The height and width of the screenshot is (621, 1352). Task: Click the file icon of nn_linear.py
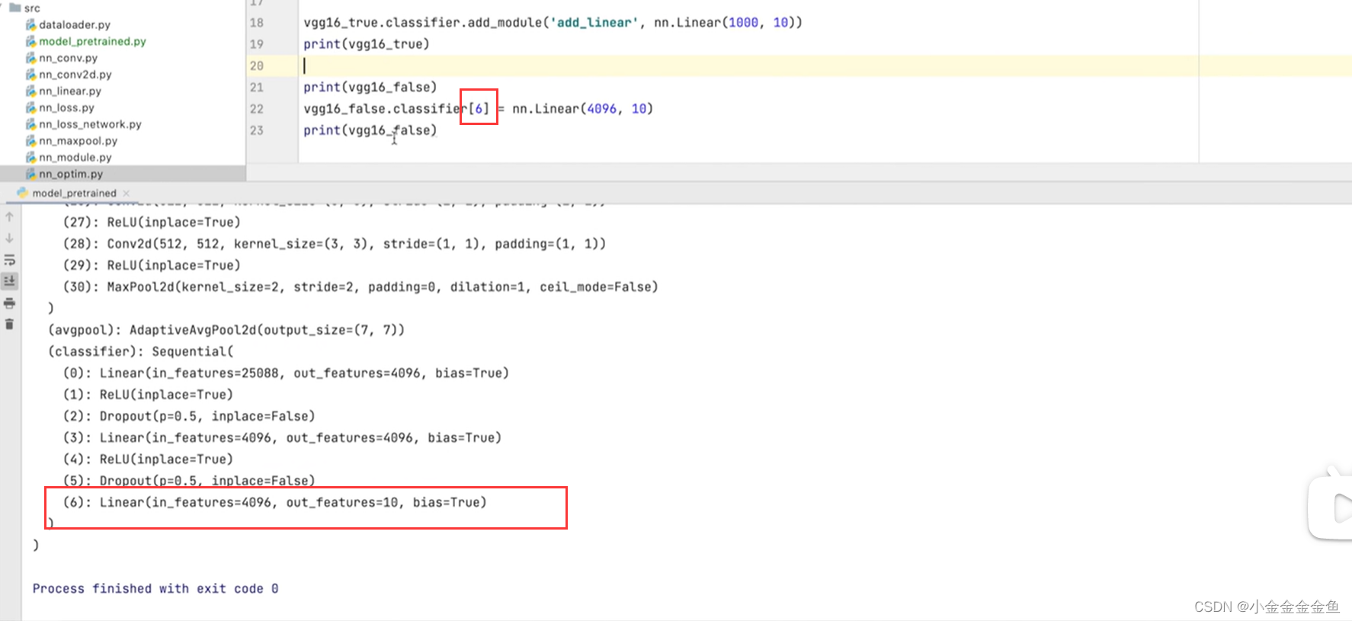tap(30, 91)
